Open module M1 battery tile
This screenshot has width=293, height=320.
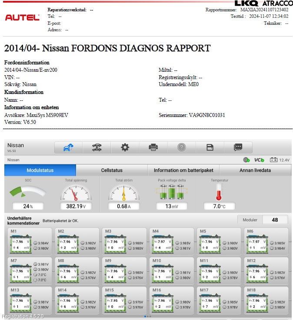(29, 242)
